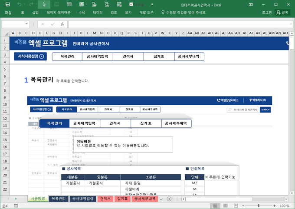The height and width of the screenshot is (209, 295).
Task: Expand the formula bar with chevron
Action: 291,24
